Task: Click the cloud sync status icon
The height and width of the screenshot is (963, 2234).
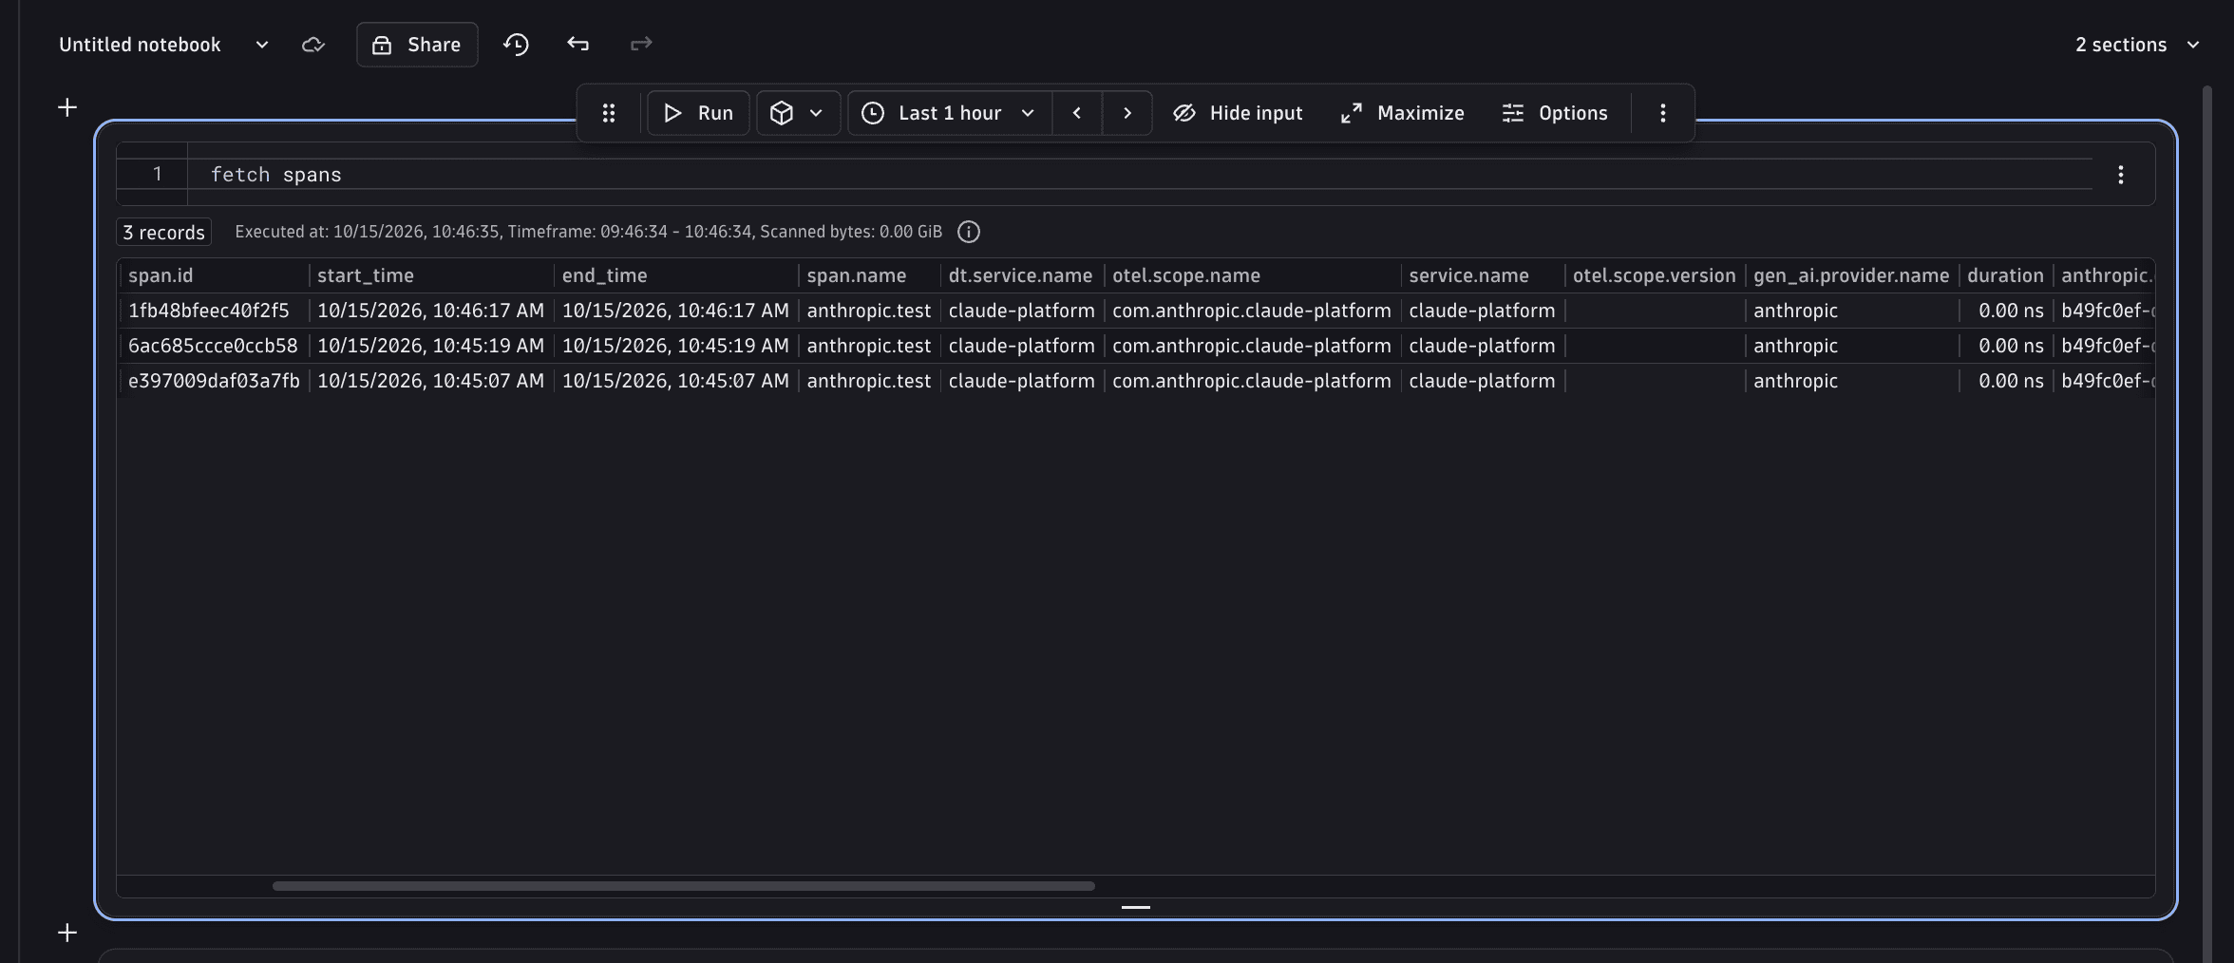Action: point(313,45)
